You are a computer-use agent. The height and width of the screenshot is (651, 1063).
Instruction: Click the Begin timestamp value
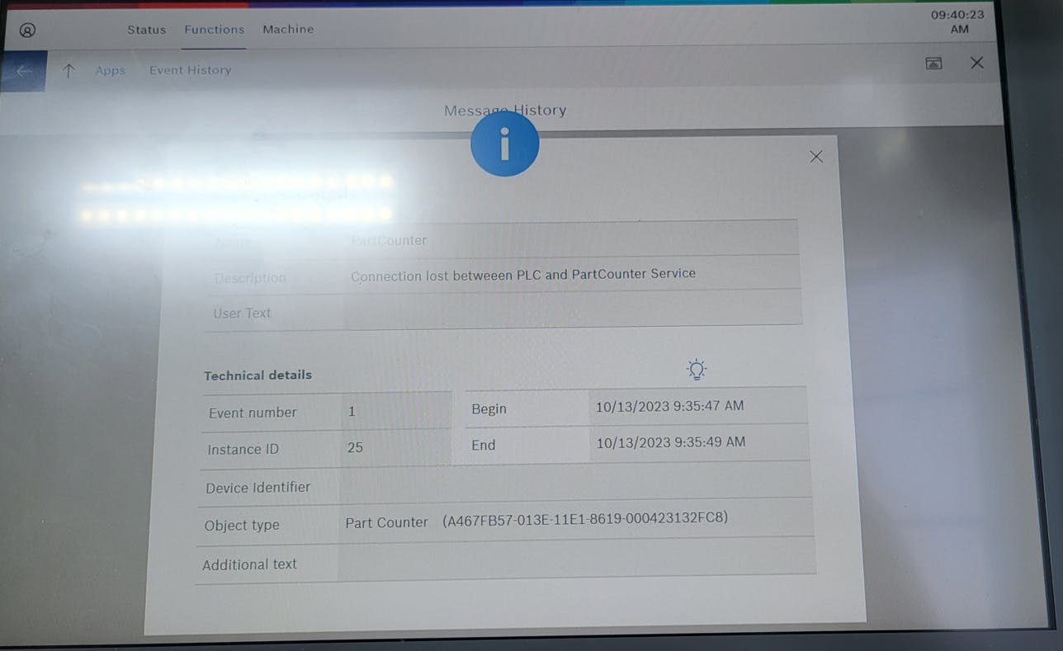pos(669,406)
